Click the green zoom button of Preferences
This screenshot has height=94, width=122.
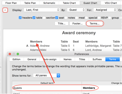[x=18, y=54]
